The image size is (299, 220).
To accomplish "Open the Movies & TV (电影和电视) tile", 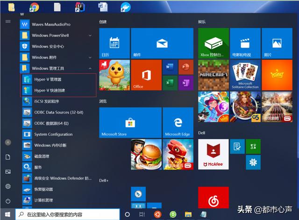I will [x=245, y=43].
